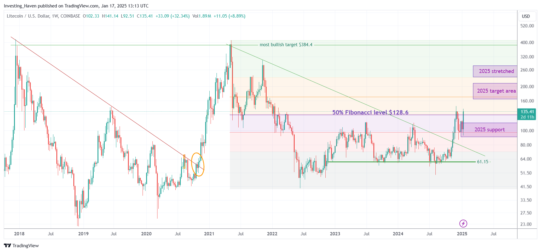Click the L92.51 low value
The height and width of the screenshot is (252, 541).
pyautogui.click(x=127, y=16)
